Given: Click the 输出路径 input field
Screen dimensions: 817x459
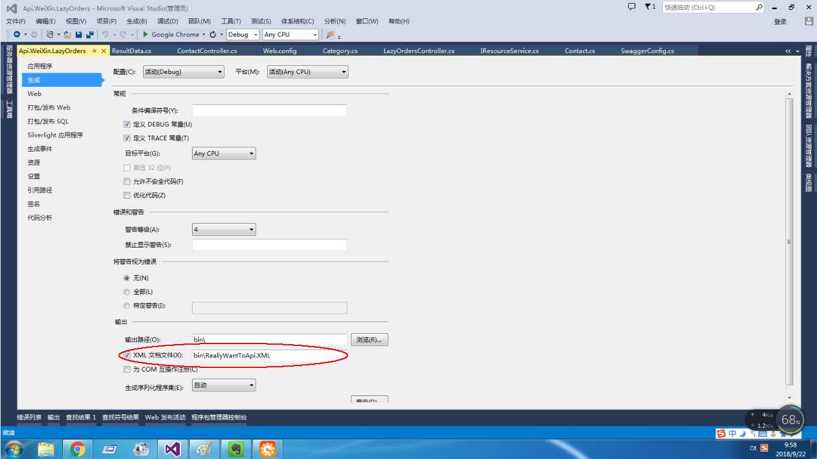Looking at the screenshot, I should pos(270,340).
